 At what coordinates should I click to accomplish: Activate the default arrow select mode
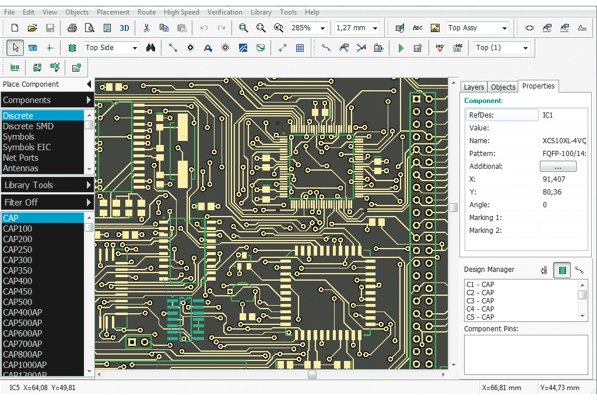(16, 48)
